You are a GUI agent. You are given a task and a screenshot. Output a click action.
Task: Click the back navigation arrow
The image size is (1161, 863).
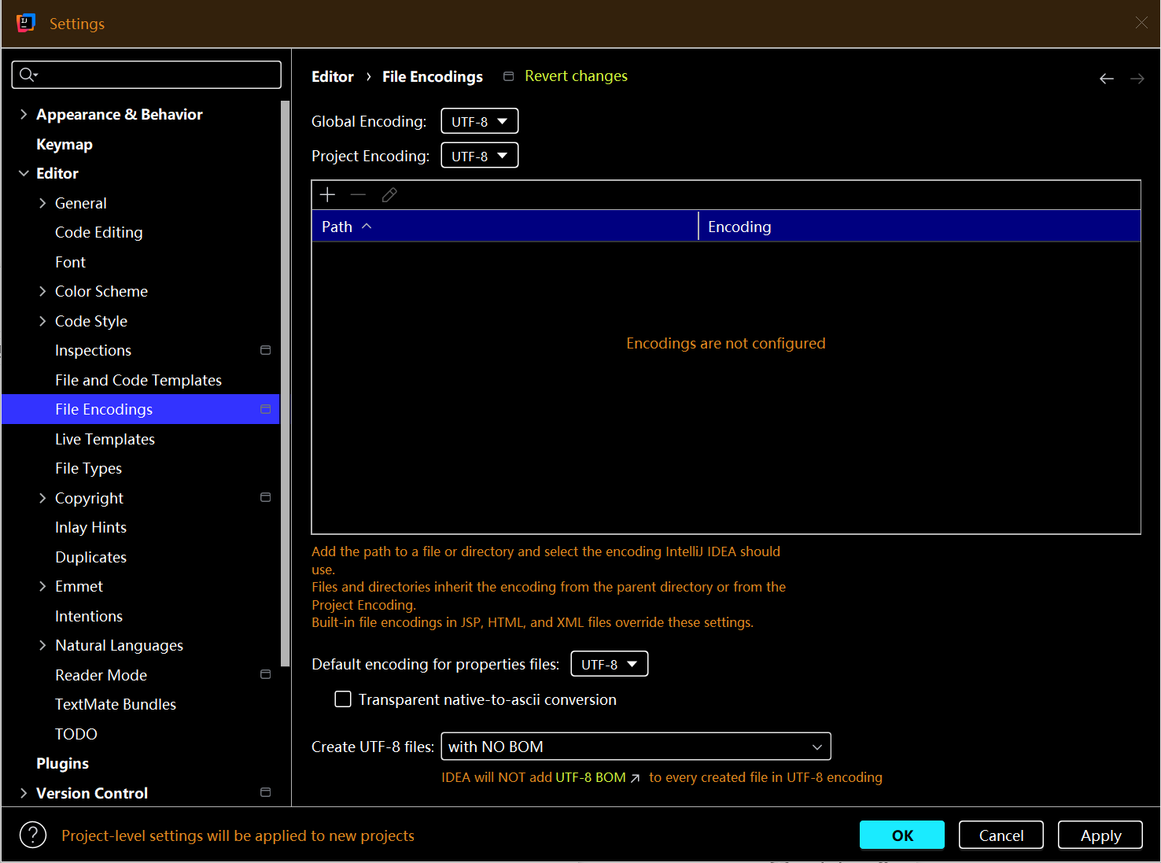pos(1106,79)
